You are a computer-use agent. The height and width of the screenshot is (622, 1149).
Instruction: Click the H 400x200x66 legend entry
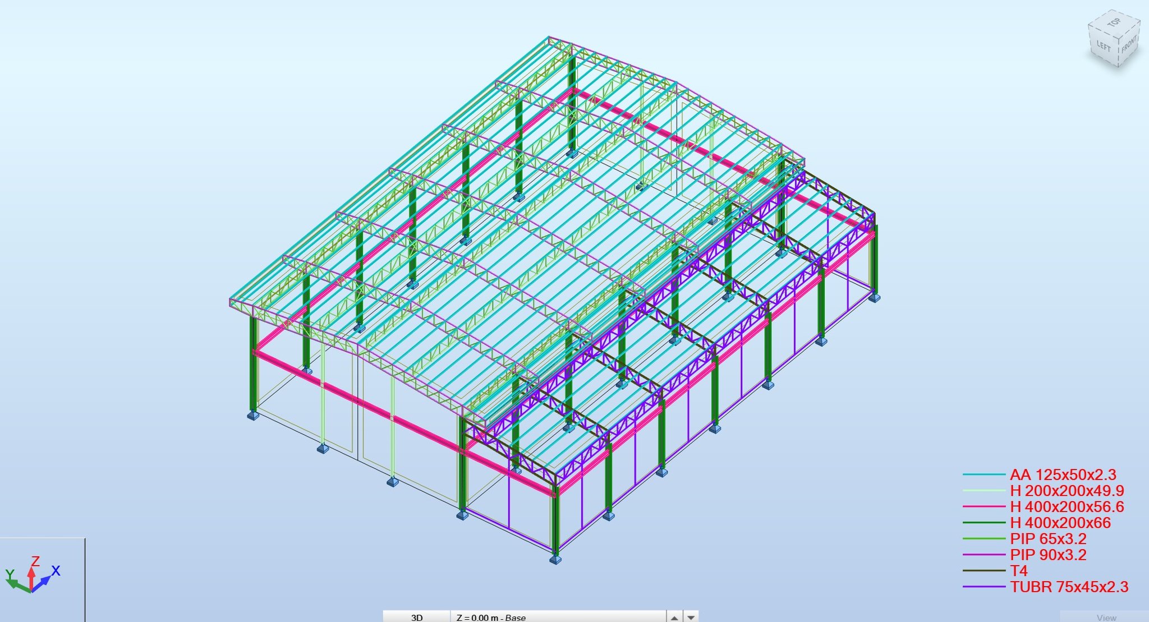pos(1060,523)
